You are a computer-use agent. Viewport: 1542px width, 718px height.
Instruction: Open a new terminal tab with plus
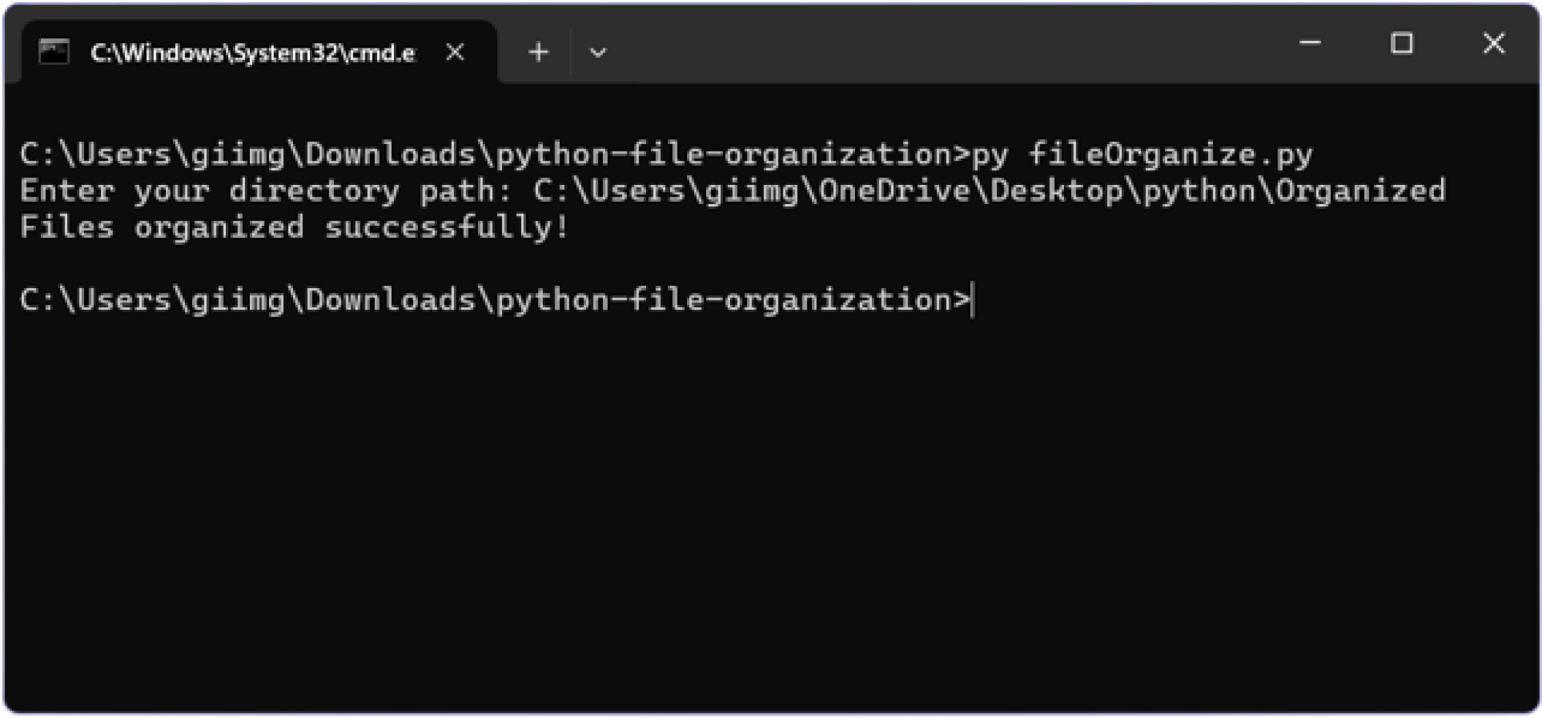pyautogui.click(x=538, y=52)
